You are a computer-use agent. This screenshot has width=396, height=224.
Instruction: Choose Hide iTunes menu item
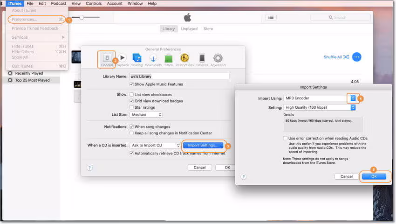[x=37, y=46]
